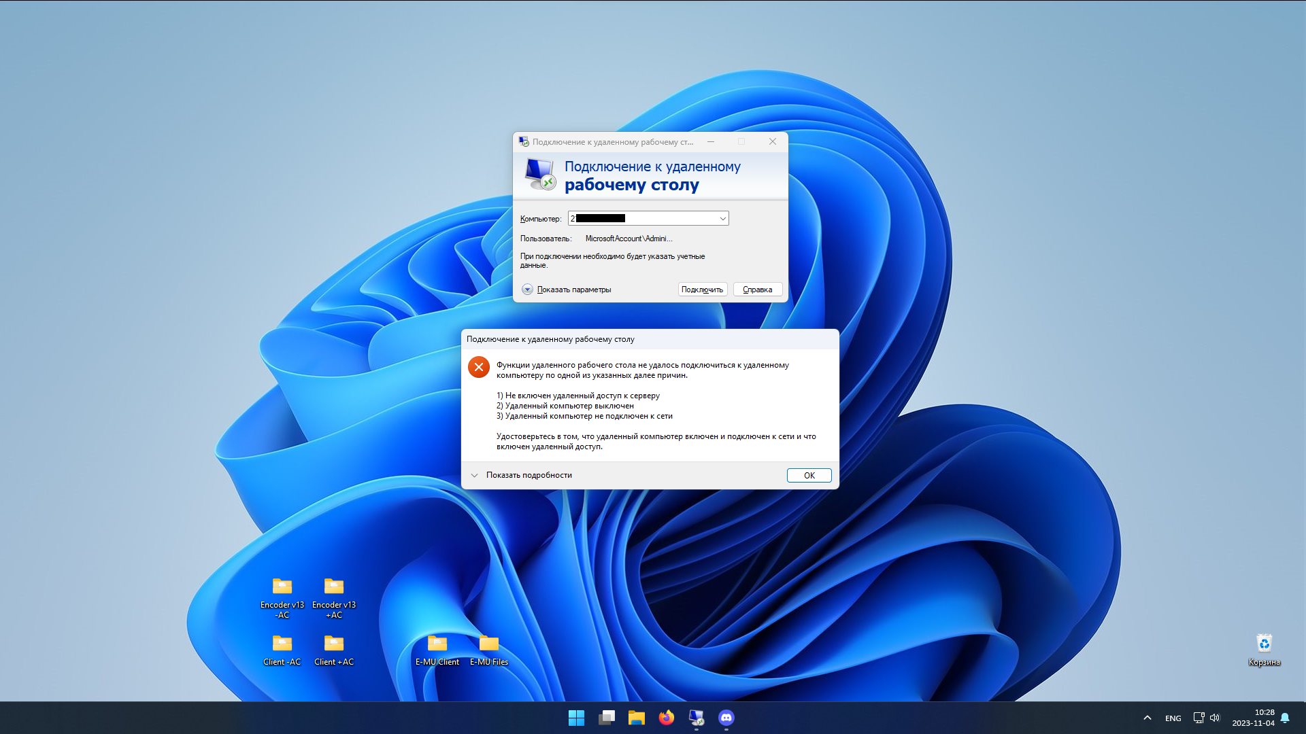Select 'E-MU Client' desktop folder
Image resolution: width=1306 pixels, height=734 pixels.
(x=437, y=650)
